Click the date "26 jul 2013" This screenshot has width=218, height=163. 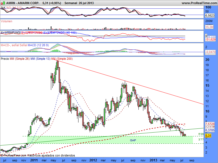click(86, 3)
